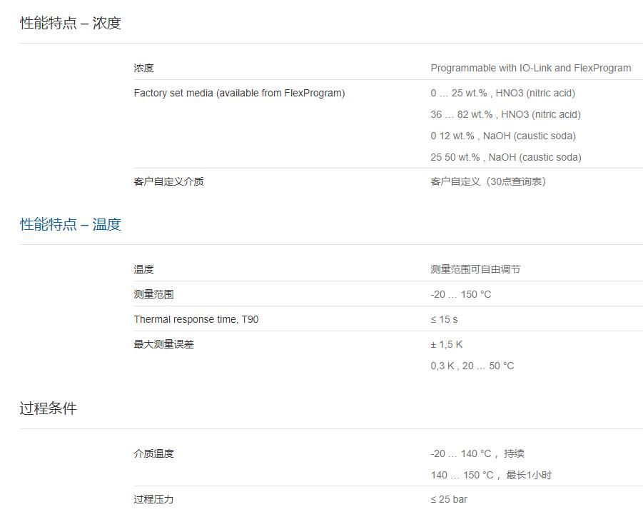Click the 25 50 wt.% NaOH entry
The width and height of the screenshot is (643, 512).
pyautogui.click(x=505, y=157)
